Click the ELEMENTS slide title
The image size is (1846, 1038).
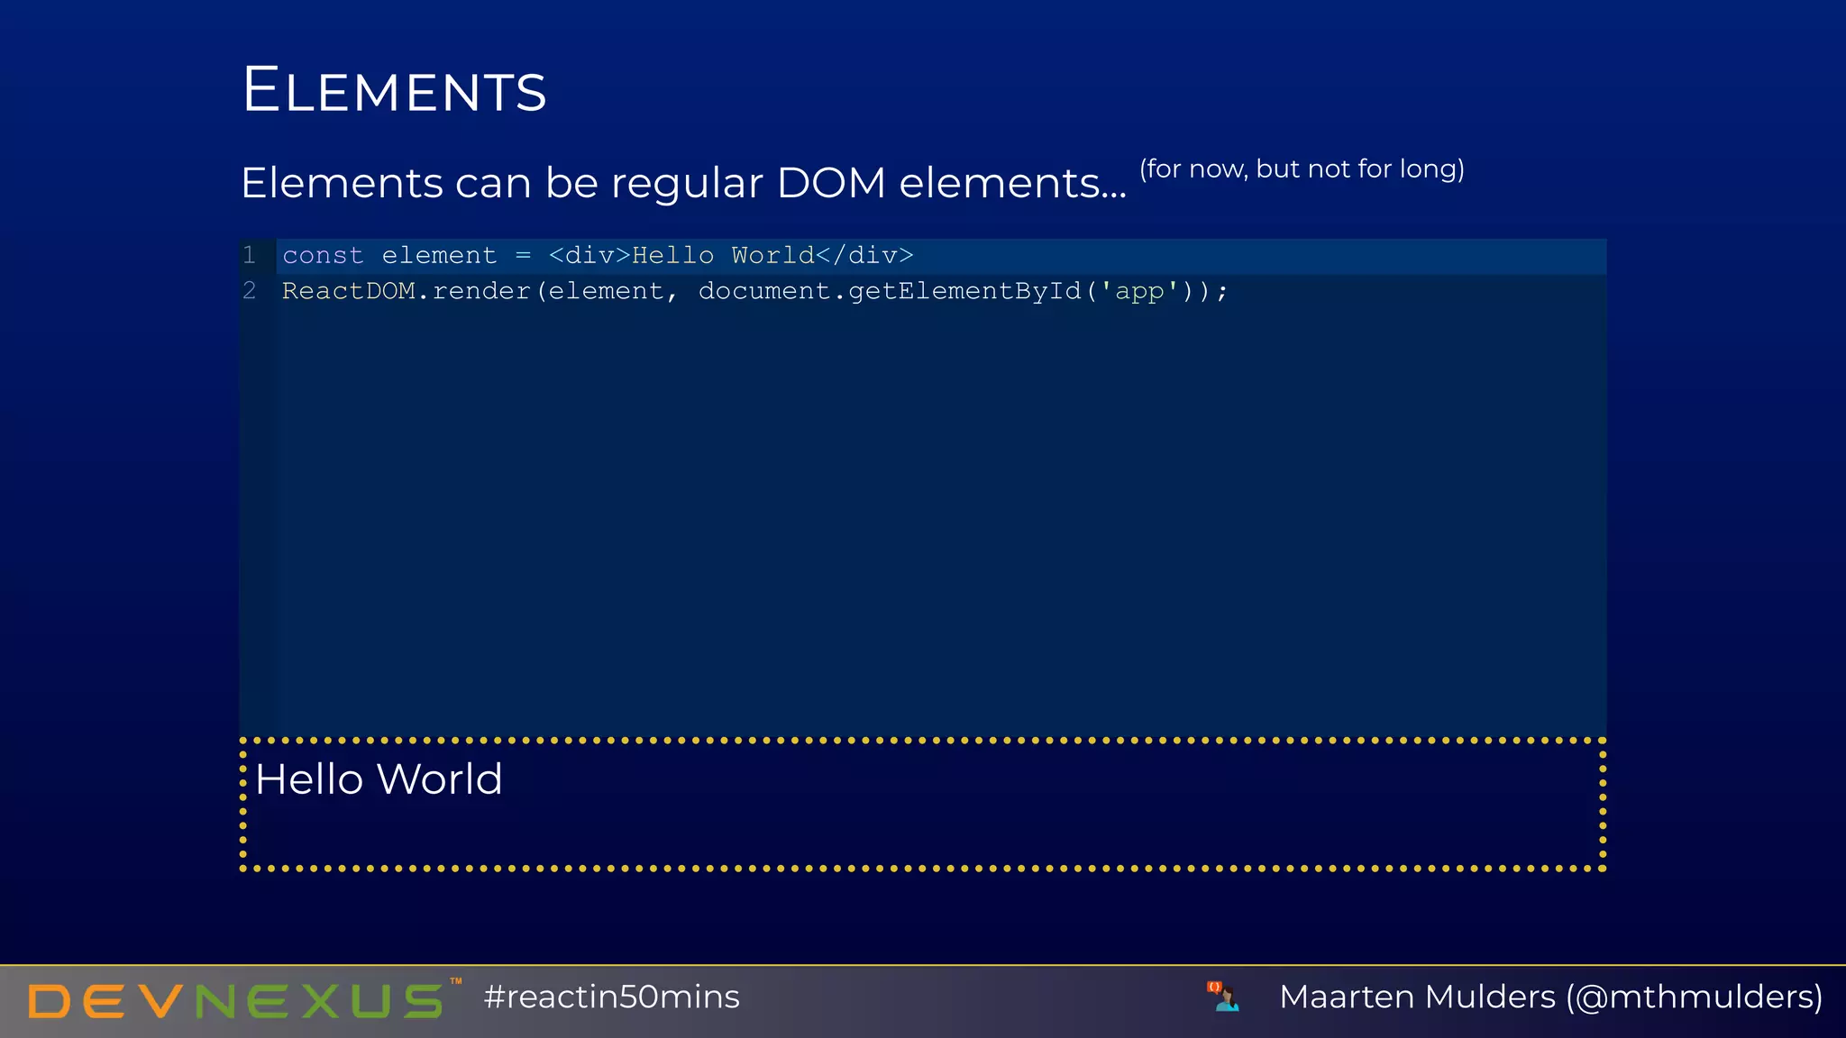click(394, 90)
